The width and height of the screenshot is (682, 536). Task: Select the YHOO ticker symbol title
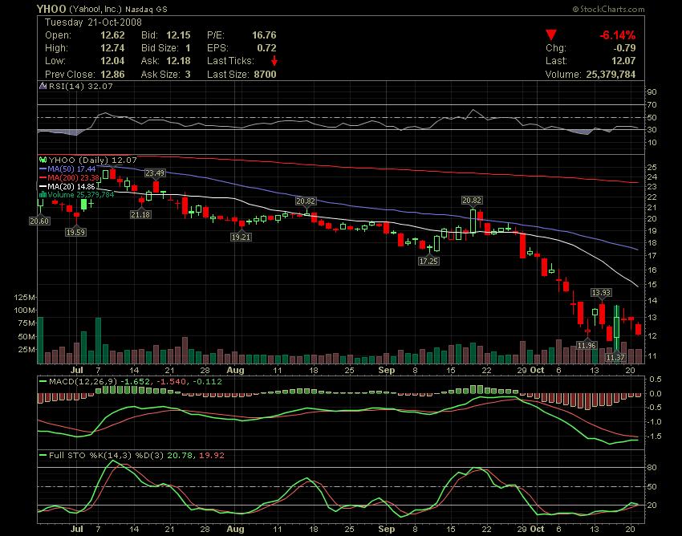click(51, 9)
